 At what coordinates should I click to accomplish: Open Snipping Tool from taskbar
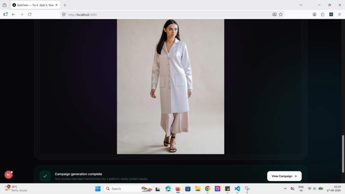(247, 189)
